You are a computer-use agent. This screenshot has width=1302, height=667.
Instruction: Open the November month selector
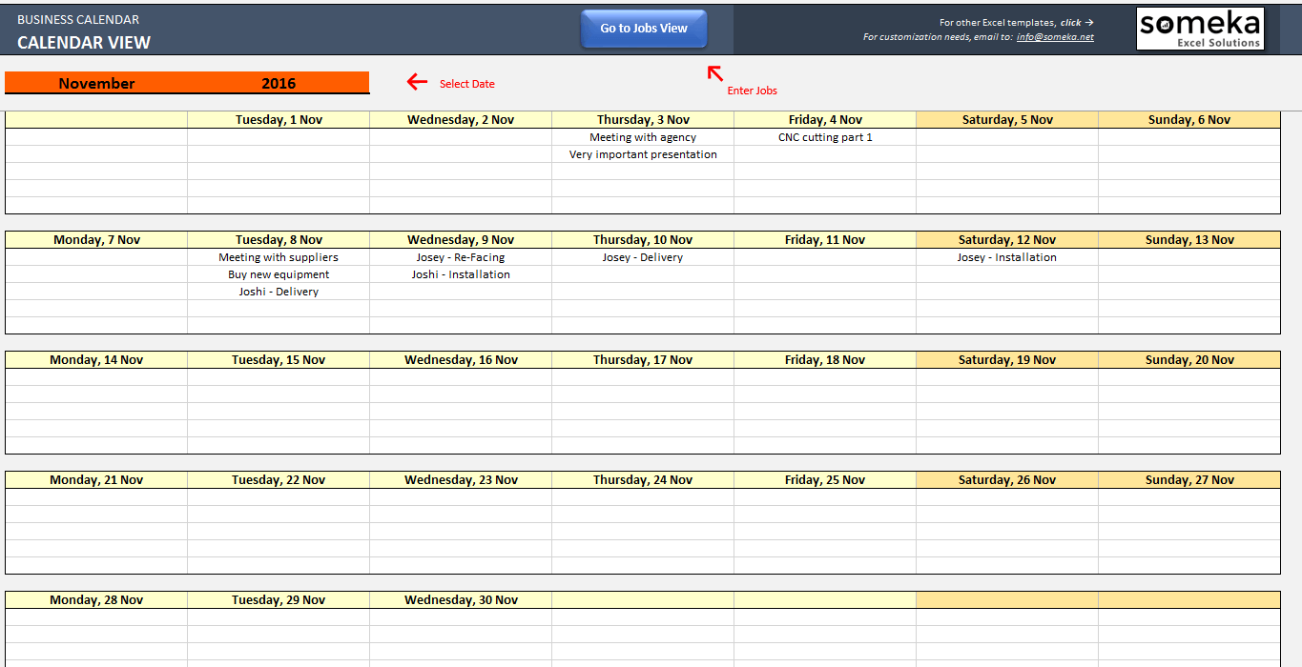[96, 83]
